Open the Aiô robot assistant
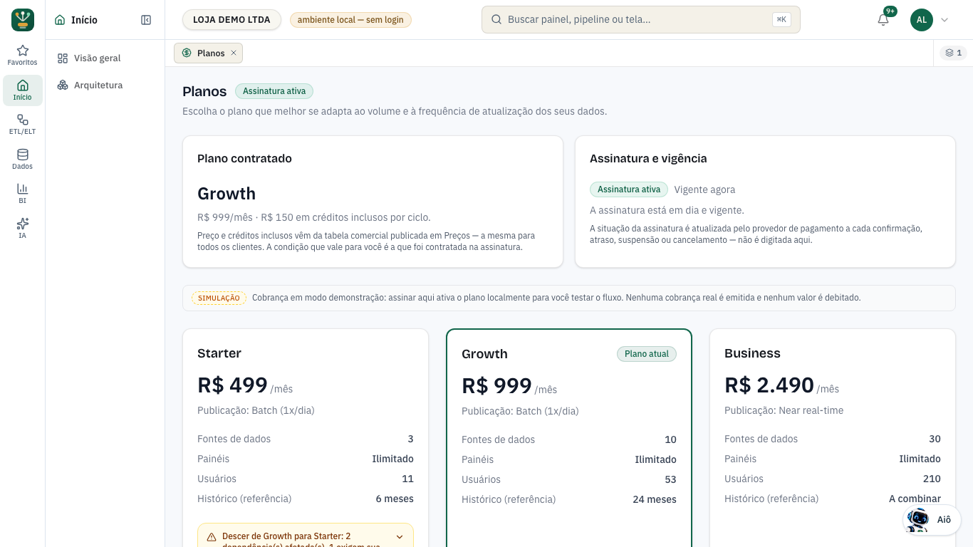 tap(932, 519)
